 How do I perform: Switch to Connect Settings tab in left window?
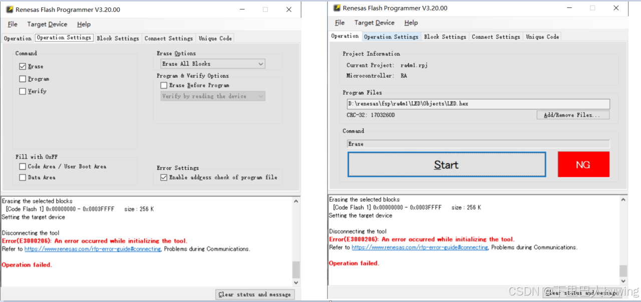169,38
